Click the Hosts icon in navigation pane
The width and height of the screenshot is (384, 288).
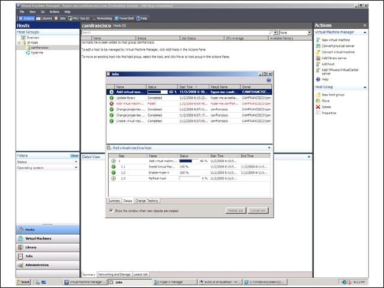point(21,230)
